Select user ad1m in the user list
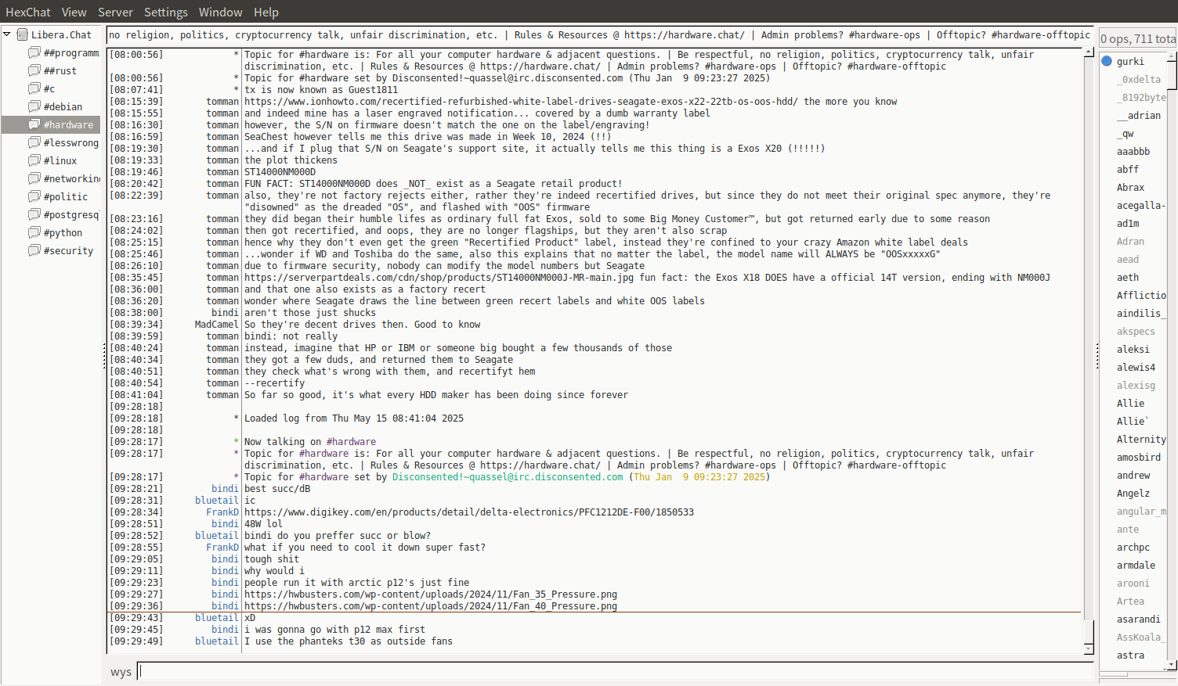 coord(1128,223)
